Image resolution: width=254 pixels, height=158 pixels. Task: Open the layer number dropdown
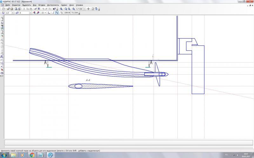pyautogui.click(x=30, y=13)
